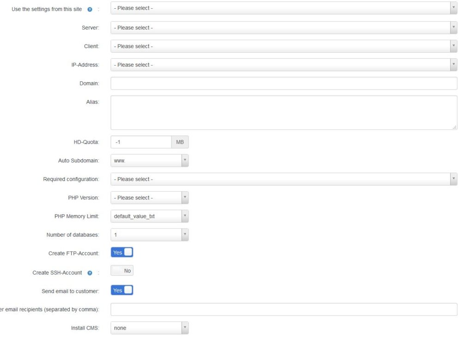
Task: Click the 'Number of databases:' label
Action: tap(73, 235)
